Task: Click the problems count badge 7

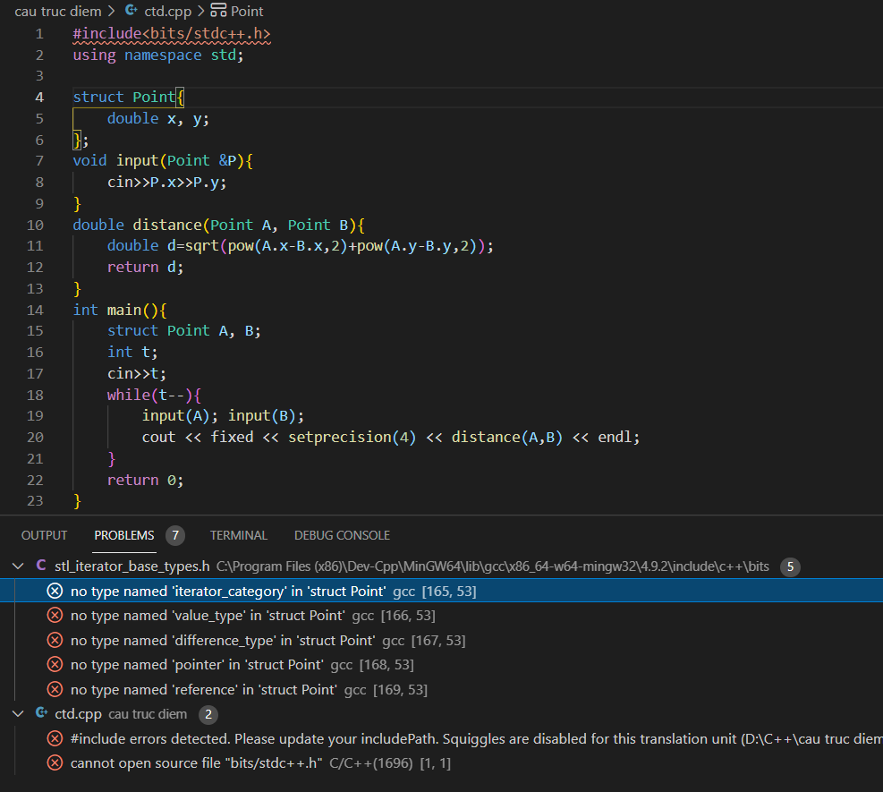Action: tap(175, 535)
